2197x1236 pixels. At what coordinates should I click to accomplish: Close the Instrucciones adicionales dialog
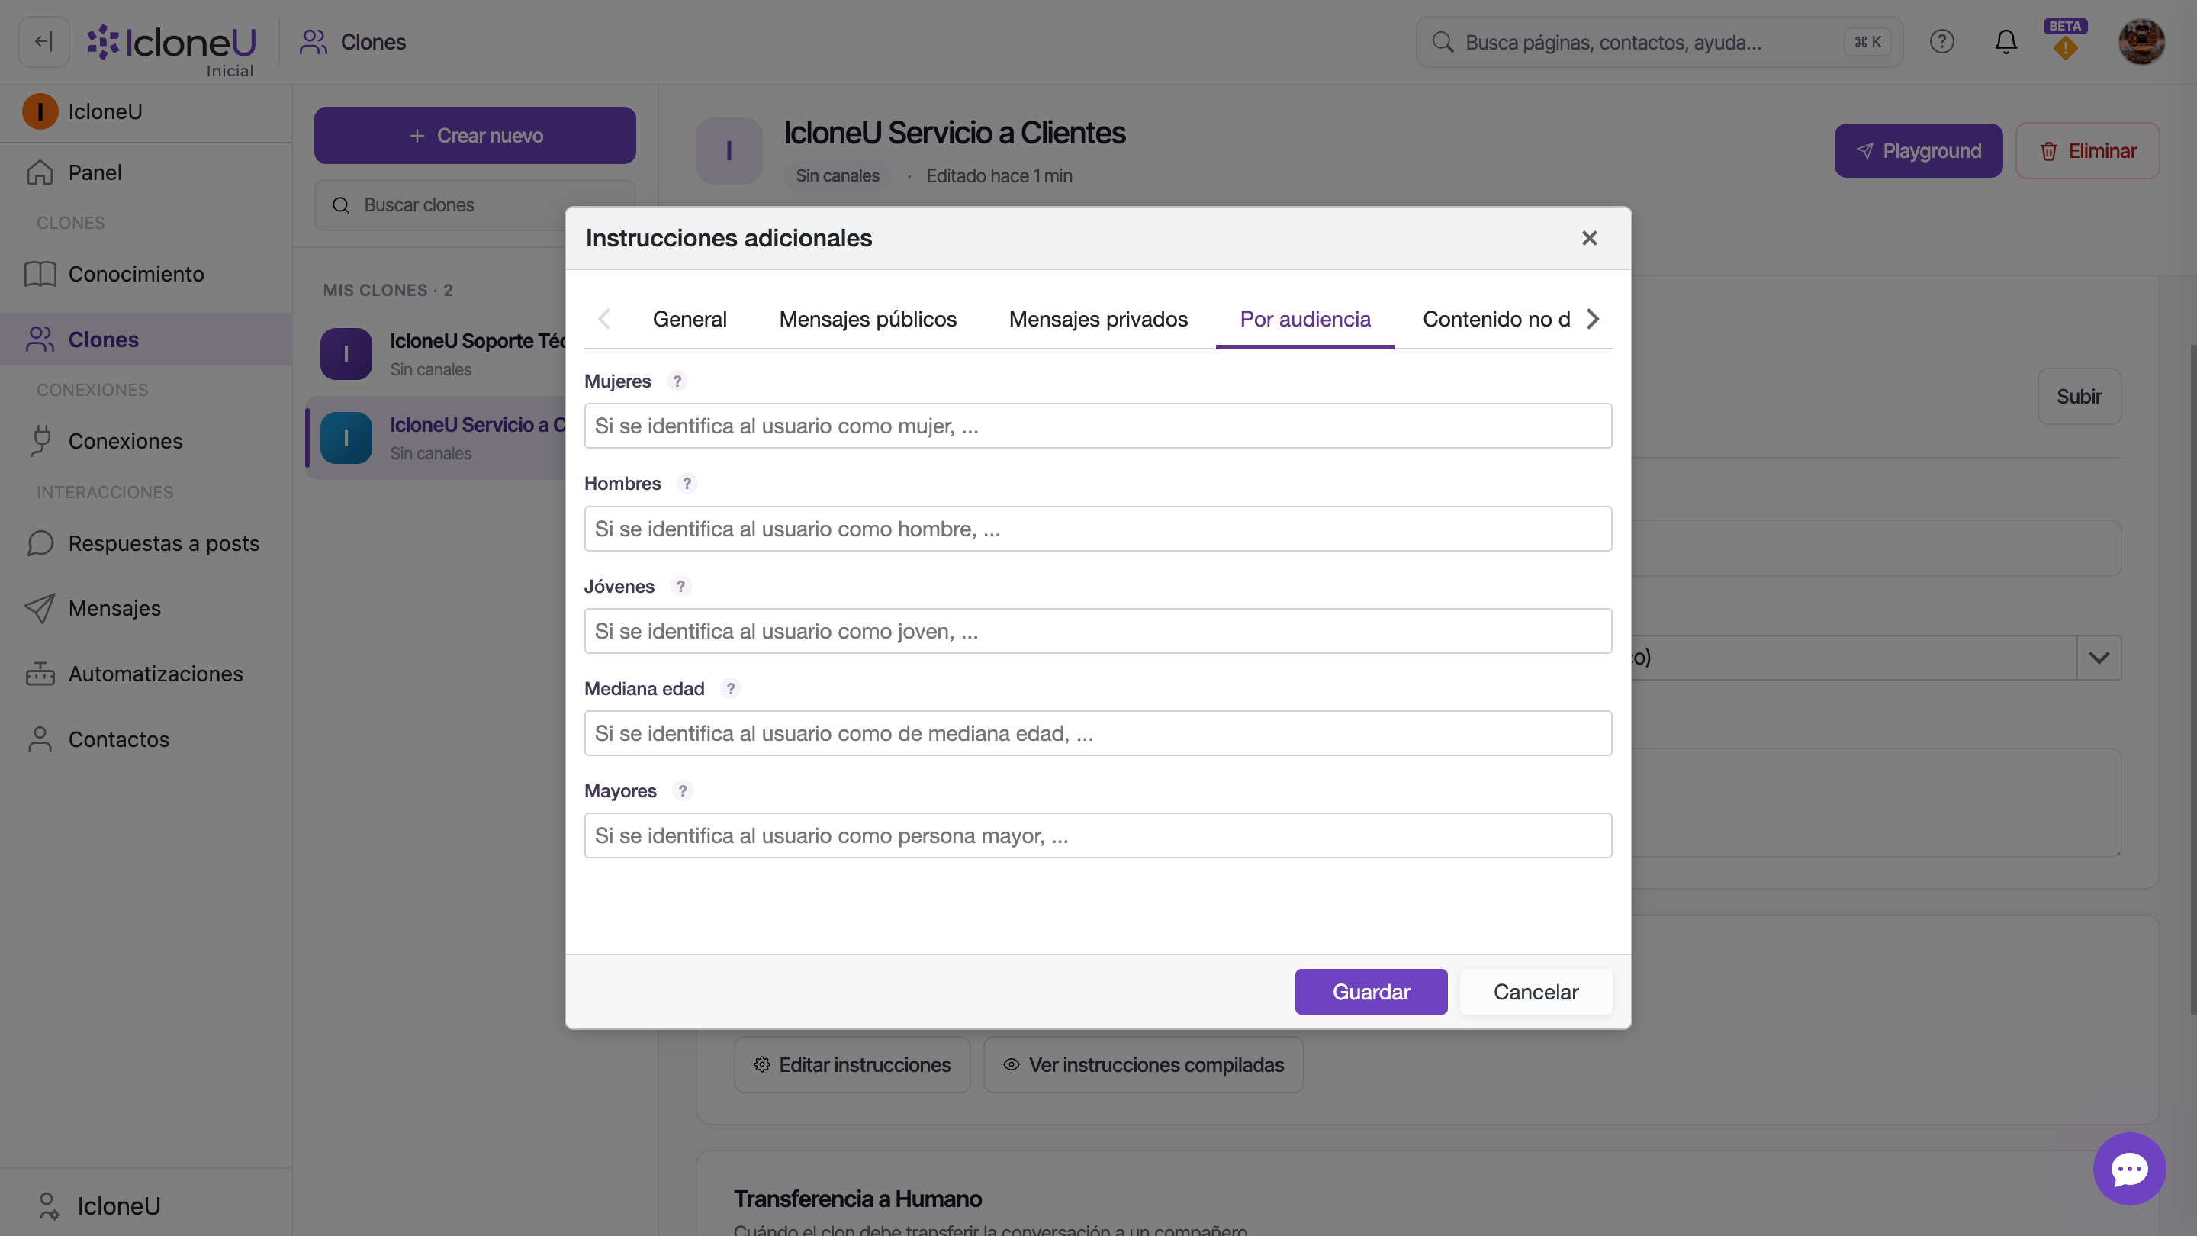point(1589,238)
